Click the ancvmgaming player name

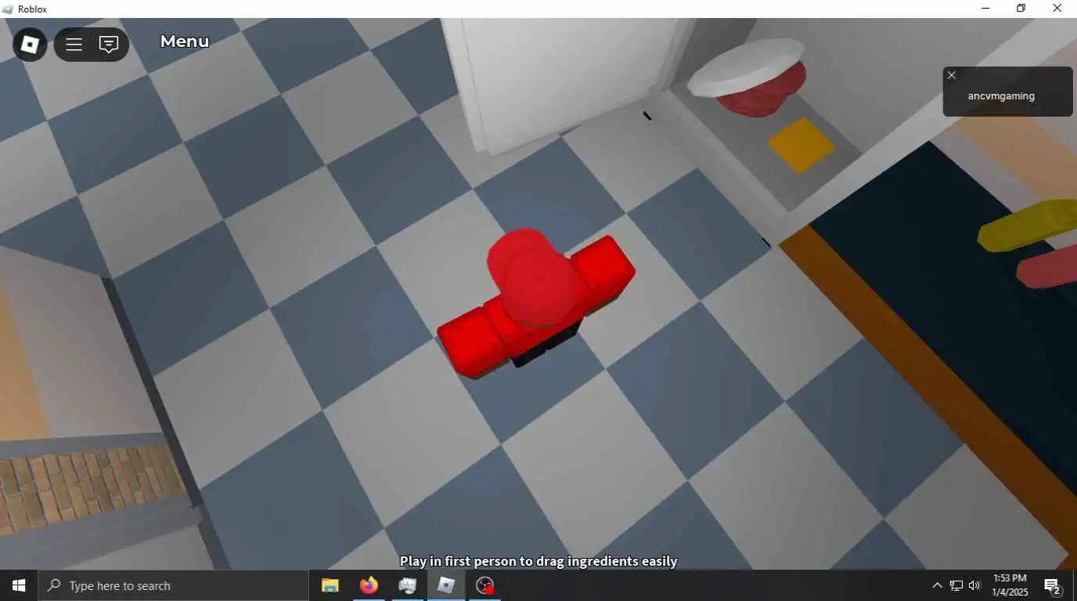[1001, 96]
